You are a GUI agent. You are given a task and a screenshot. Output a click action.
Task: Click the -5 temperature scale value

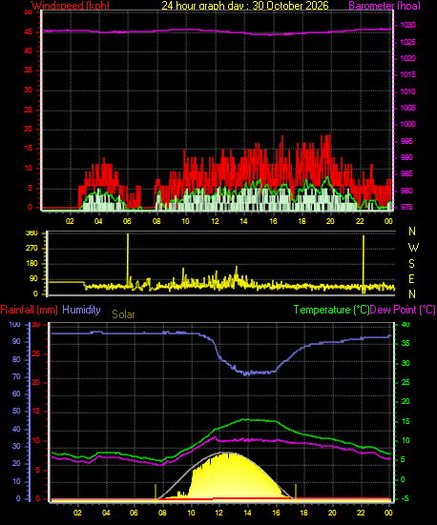click(x=406, y=499)
